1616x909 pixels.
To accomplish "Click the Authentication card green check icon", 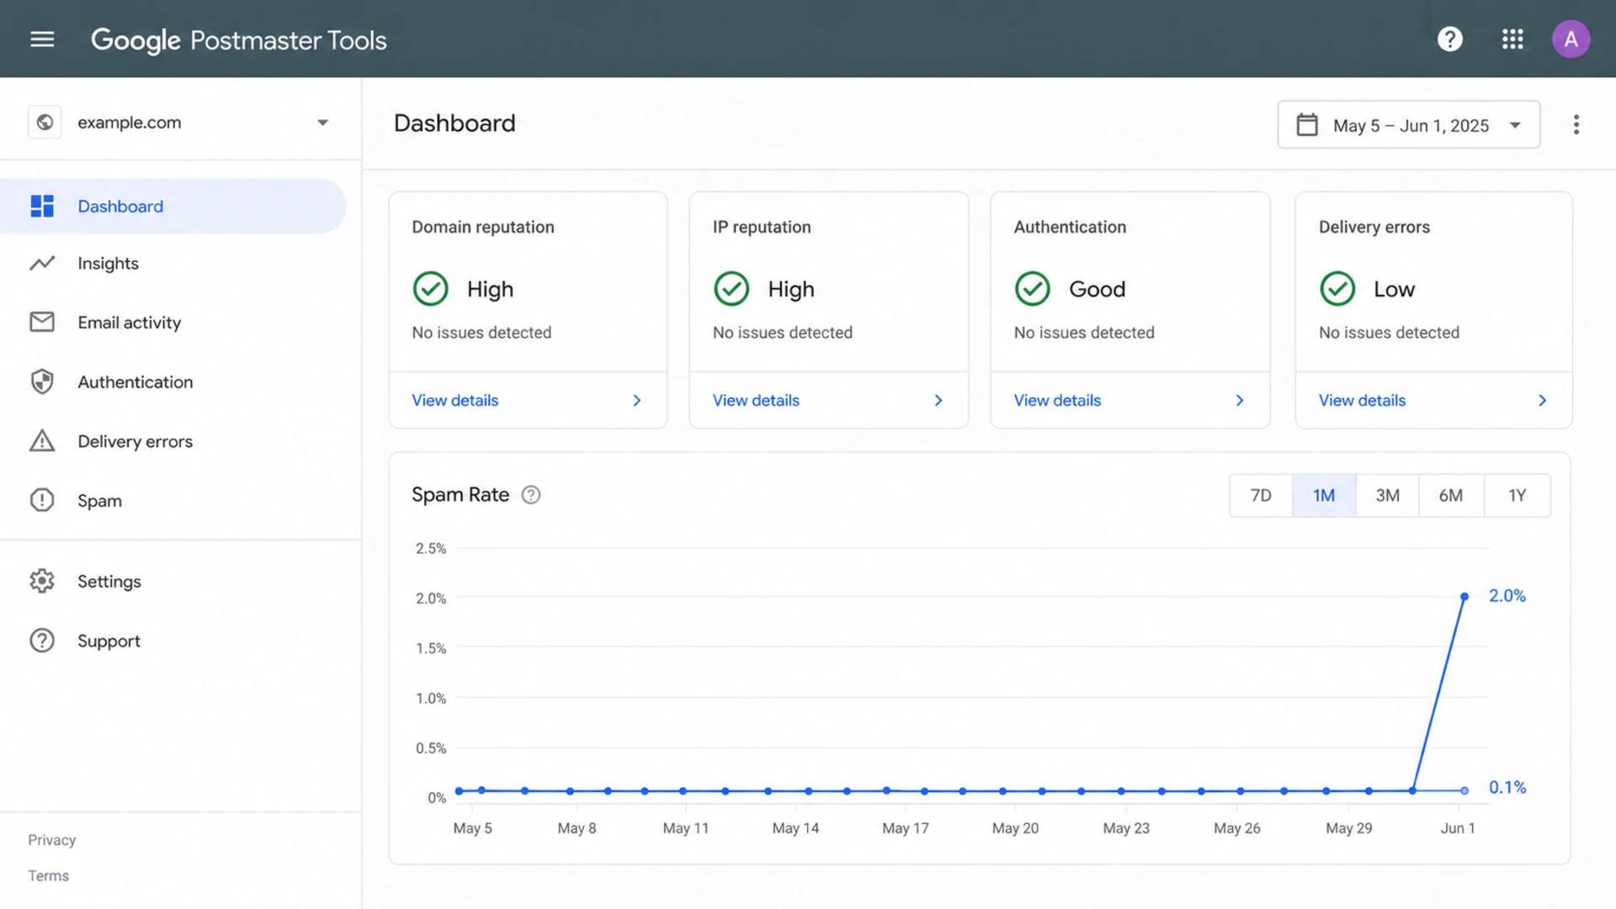I will [x=1033, y=289].
